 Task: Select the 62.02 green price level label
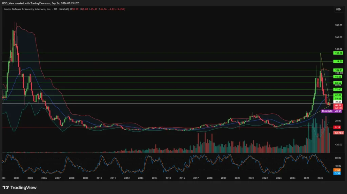[x=338, y=95]
